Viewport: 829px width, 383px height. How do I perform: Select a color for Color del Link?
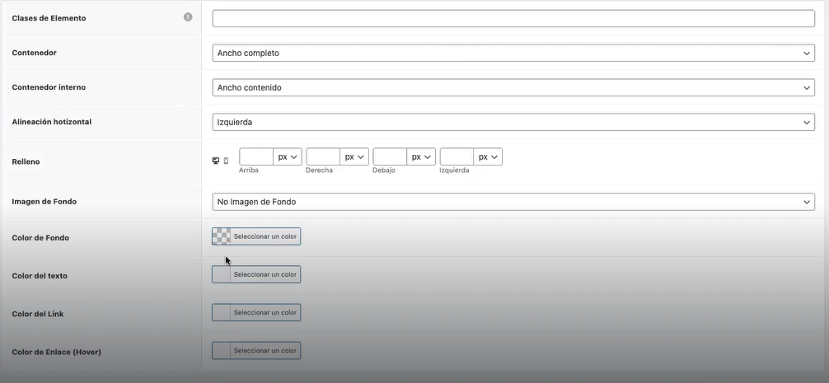pyautogui.click(x=256, y=312)
